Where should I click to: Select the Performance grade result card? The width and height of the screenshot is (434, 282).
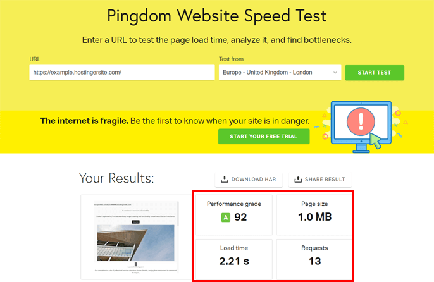[x=234, y=215]
